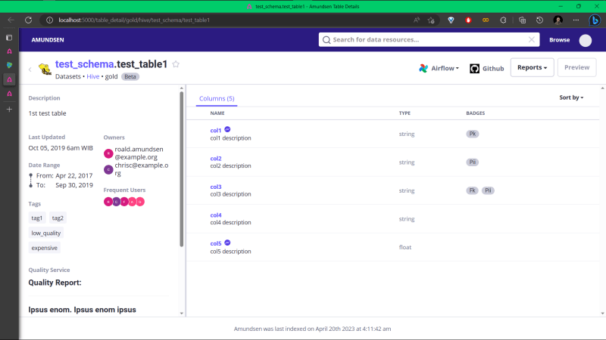Select the tag2 tag

tap(58, 218)
